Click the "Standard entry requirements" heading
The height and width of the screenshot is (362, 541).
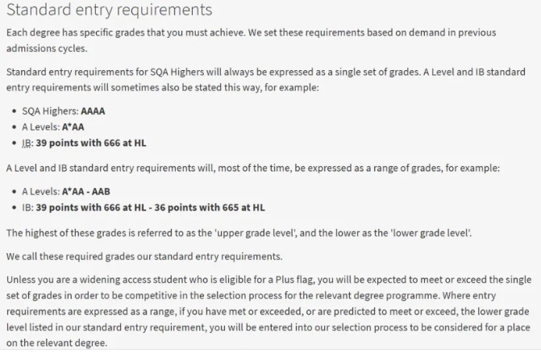109,10
